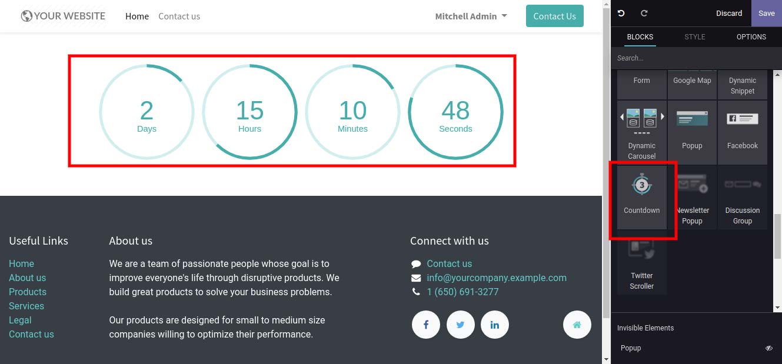This screenshot has height=364, width=782.
Task: Open Contact us menu item in navbar
Action: (x=179, y=16)
